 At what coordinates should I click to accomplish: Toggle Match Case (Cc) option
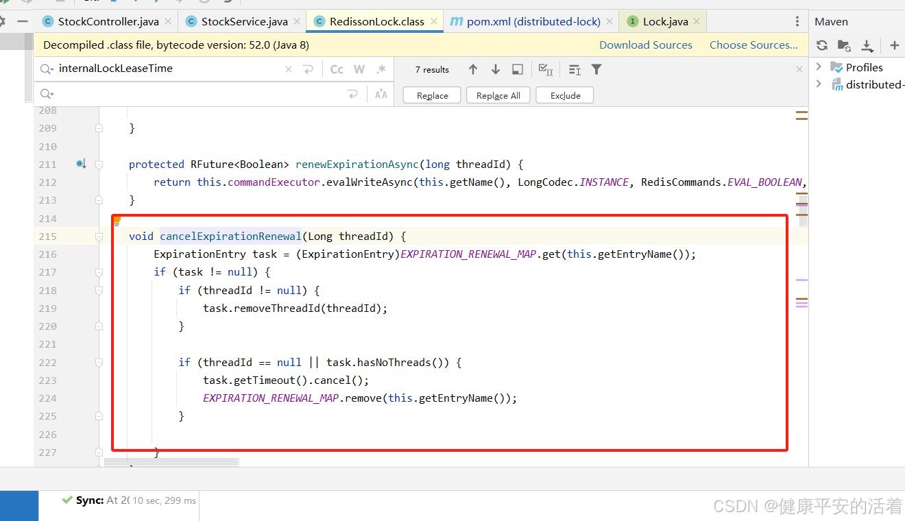point(337,69)
